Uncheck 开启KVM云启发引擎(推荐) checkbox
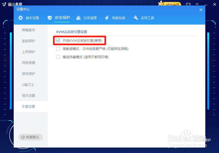 (58, 40)
